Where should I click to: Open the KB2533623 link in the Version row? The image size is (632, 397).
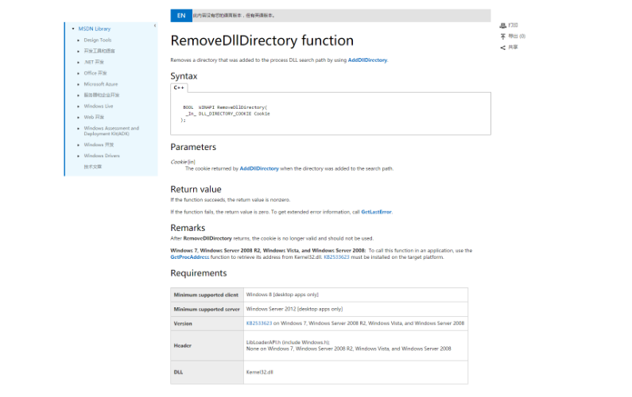(259, 323)
